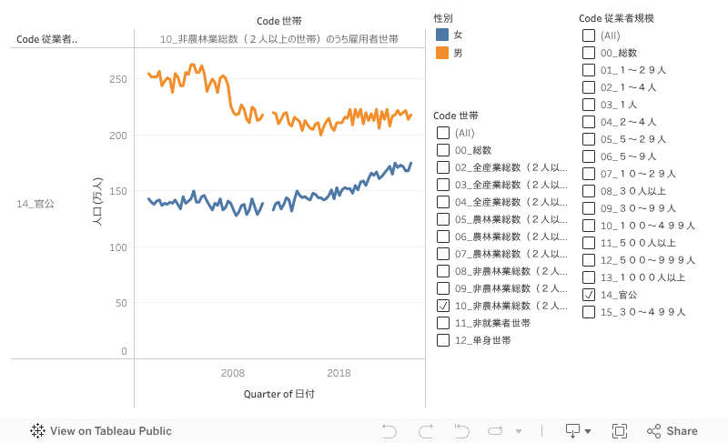
Task: Open the dropdown arrow beside the Refresh icon
Action: [x=519, y=431]
